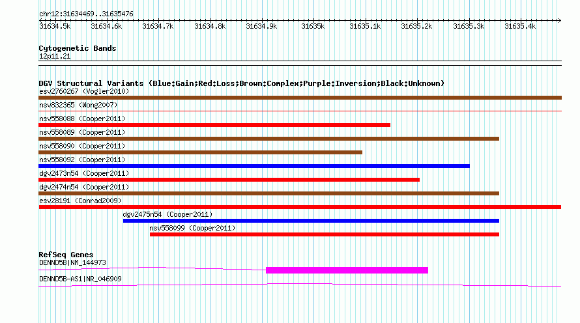Click the 31634.5k ruler tick label
580x323 pixels.
click(x=55, y=26)
